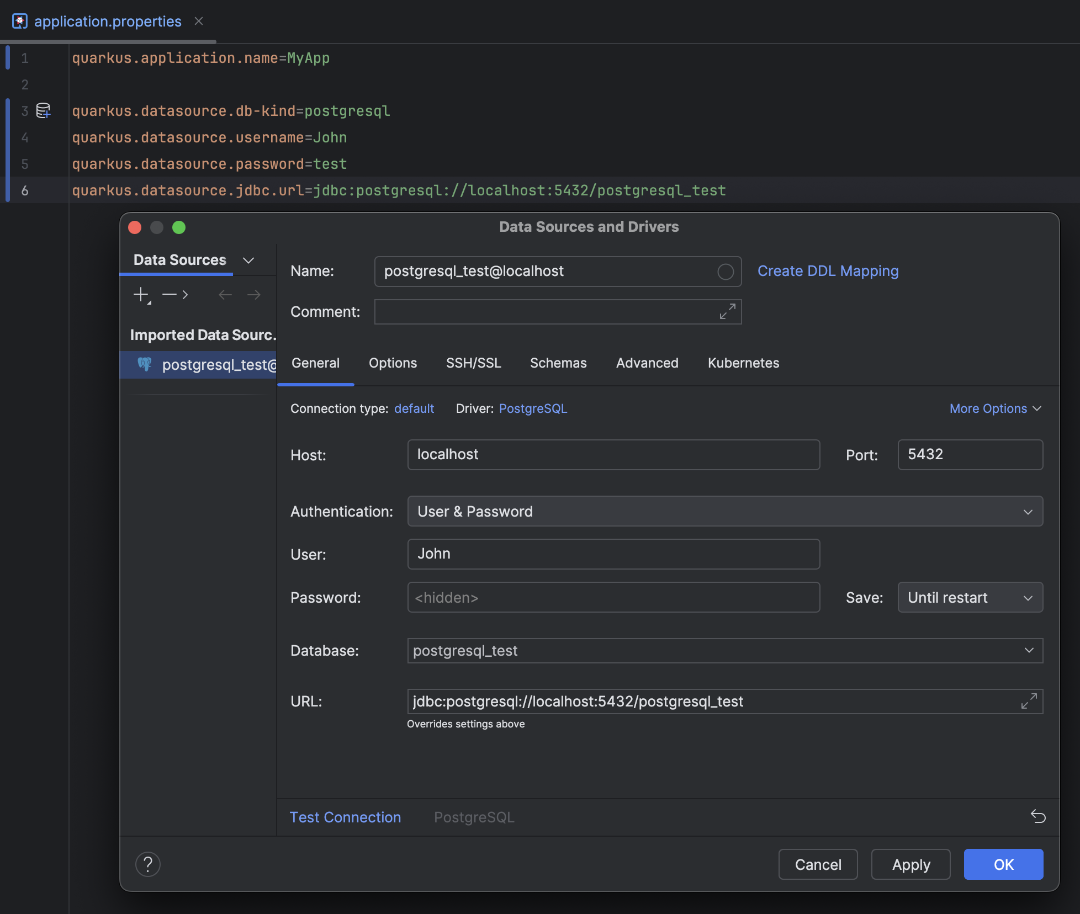Click the forward navigation arrow in Data Sources panel
This screenshot has height=914, width=1080.
(x=253, y=294)
